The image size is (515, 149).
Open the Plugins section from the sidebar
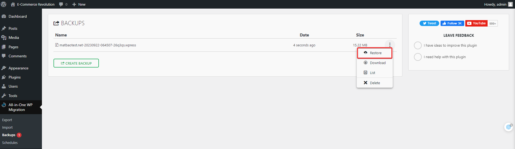click(x=15, y=77)
